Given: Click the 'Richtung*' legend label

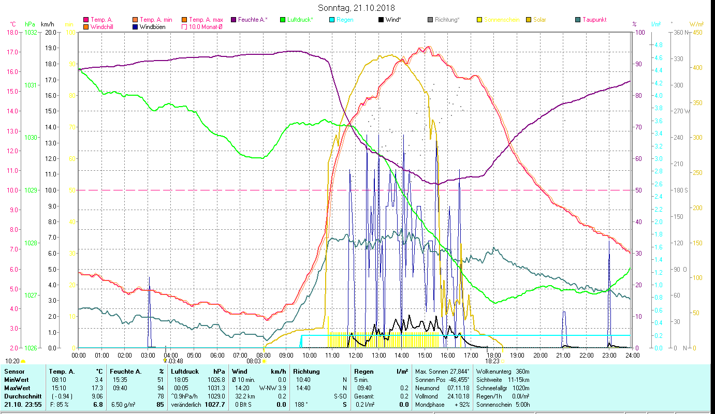Looking at the screenshot, I should (447, 20).
